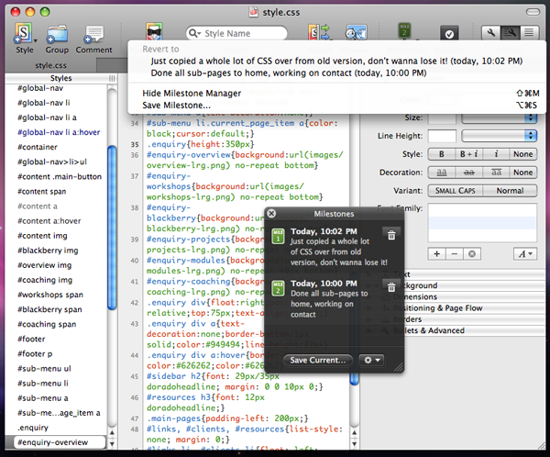Click the new Style toolbar icon

coord(23,33)
